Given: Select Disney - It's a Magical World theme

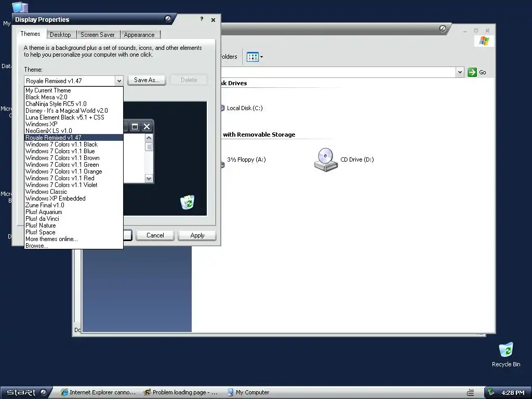Looking at the screenshot, I should coord(74,111).
